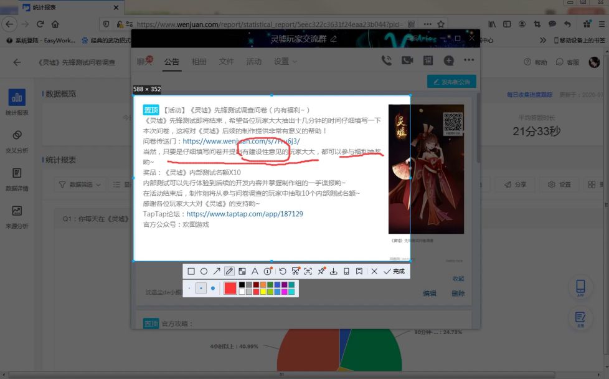
Task: Pin screenshot to screen
Action: click(321, 271)
